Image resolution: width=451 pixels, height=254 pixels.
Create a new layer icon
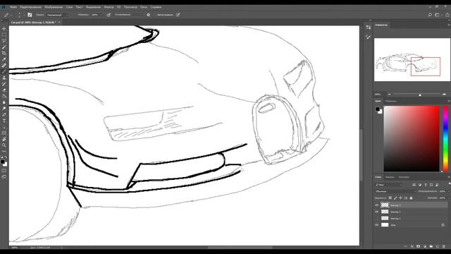click(437, 246)
